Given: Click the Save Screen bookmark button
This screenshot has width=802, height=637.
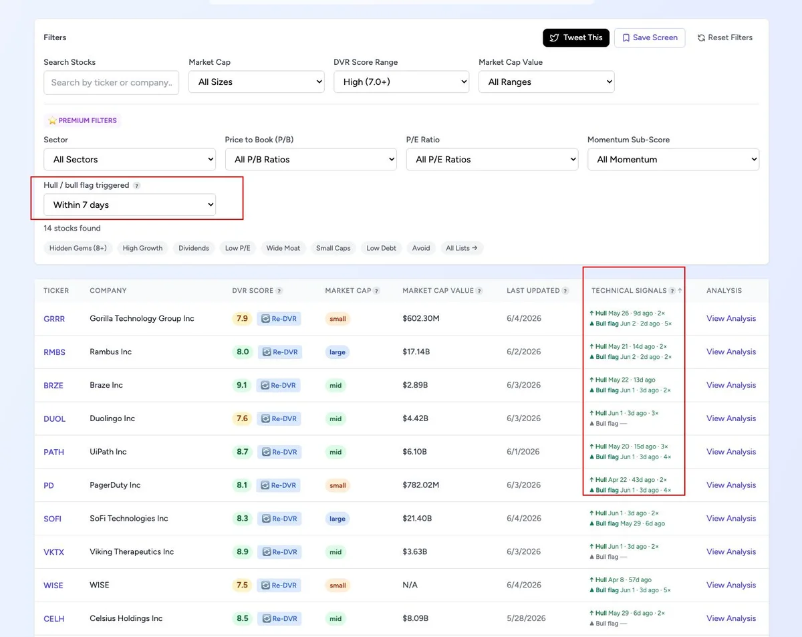Looking at the screenshot, I should click(x=649, y=37).
